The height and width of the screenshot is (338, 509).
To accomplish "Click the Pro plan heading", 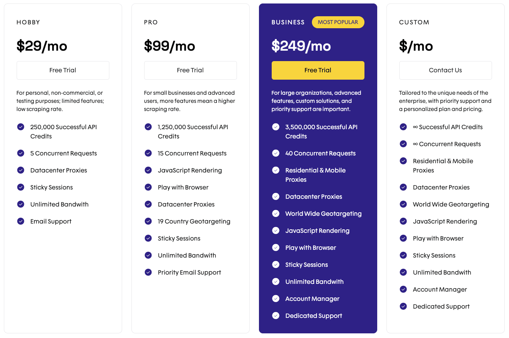I will click(x=151, y=22).
